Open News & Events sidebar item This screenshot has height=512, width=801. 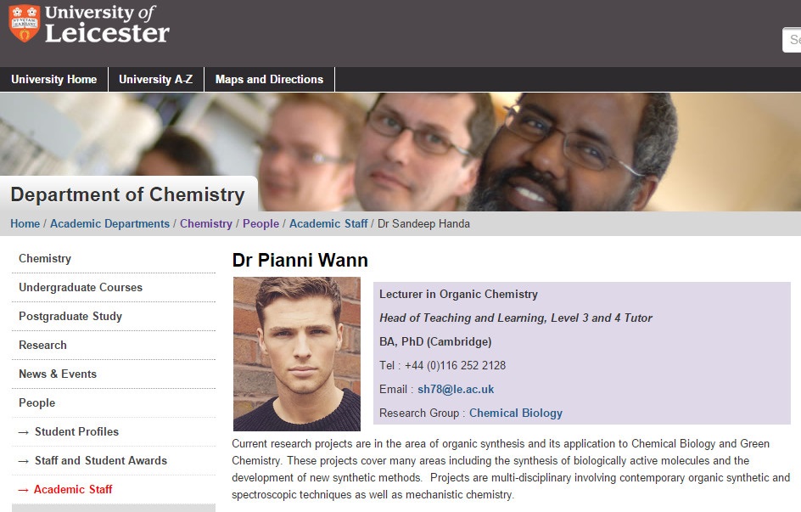click(58, 374)
